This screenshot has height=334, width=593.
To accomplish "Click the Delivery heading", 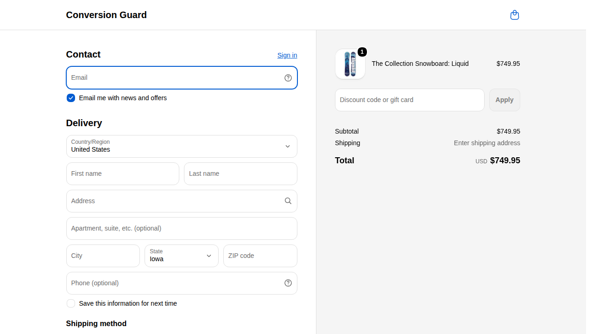I will (x=84, y=123).
